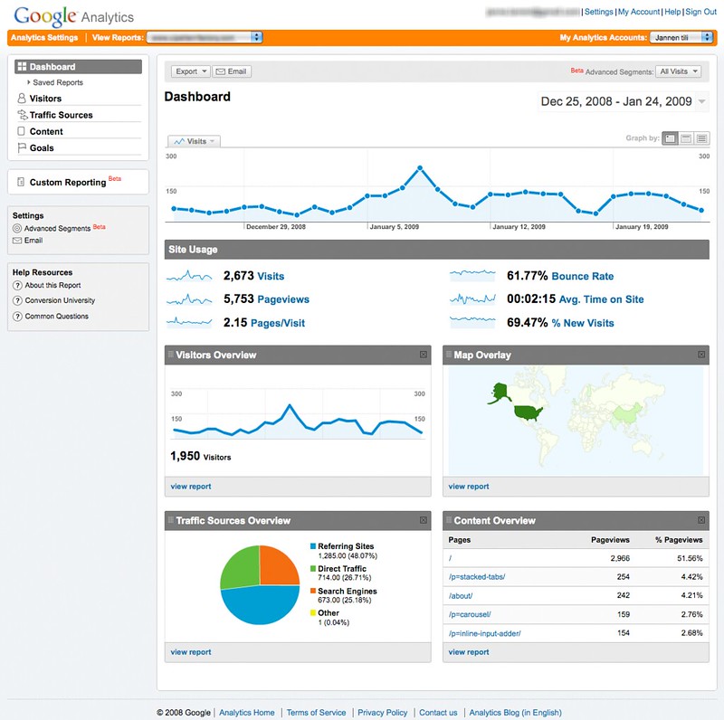Click the Bounce Rate link
The width and height of the screenshot is (724, 720).
(584, 276)
